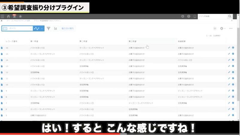Open the three-dot options menu
Viewport: 240px width, 136px height.
coord(231,28)
